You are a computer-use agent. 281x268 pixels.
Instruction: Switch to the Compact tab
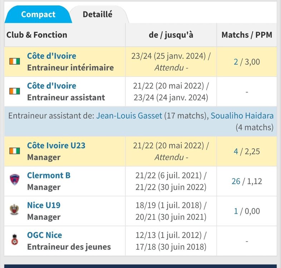click(x=38, y=15)
